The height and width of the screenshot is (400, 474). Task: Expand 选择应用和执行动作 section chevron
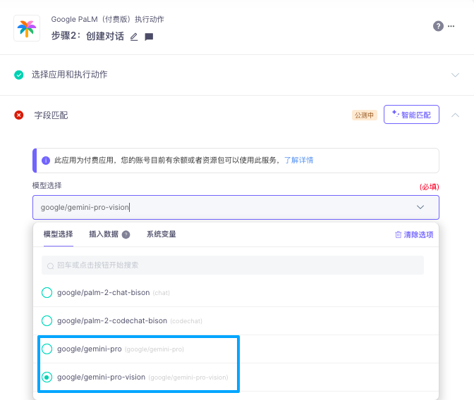click(455, 75)
